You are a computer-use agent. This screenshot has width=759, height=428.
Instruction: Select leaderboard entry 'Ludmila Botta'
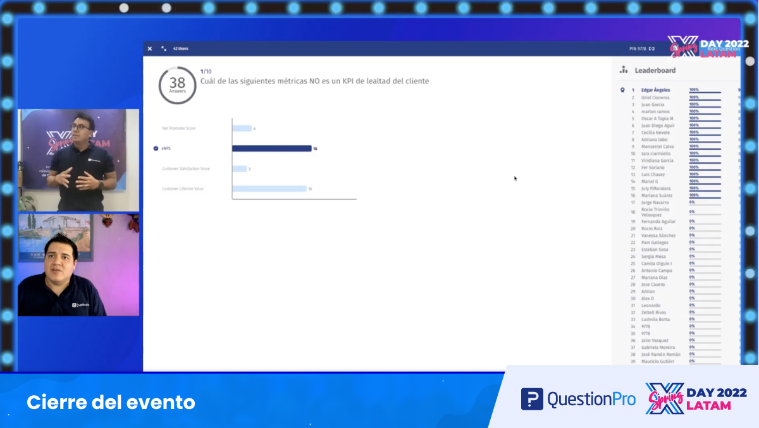(655, 319)
